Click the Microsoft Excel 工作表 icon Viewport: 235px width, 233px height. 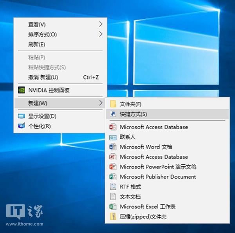pyautogui.click(x=113, y=207)
